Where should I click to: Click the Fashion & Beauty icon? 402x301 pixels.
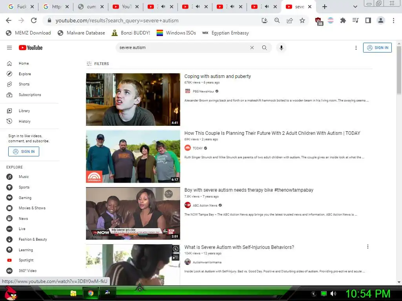tap(9, 239)
